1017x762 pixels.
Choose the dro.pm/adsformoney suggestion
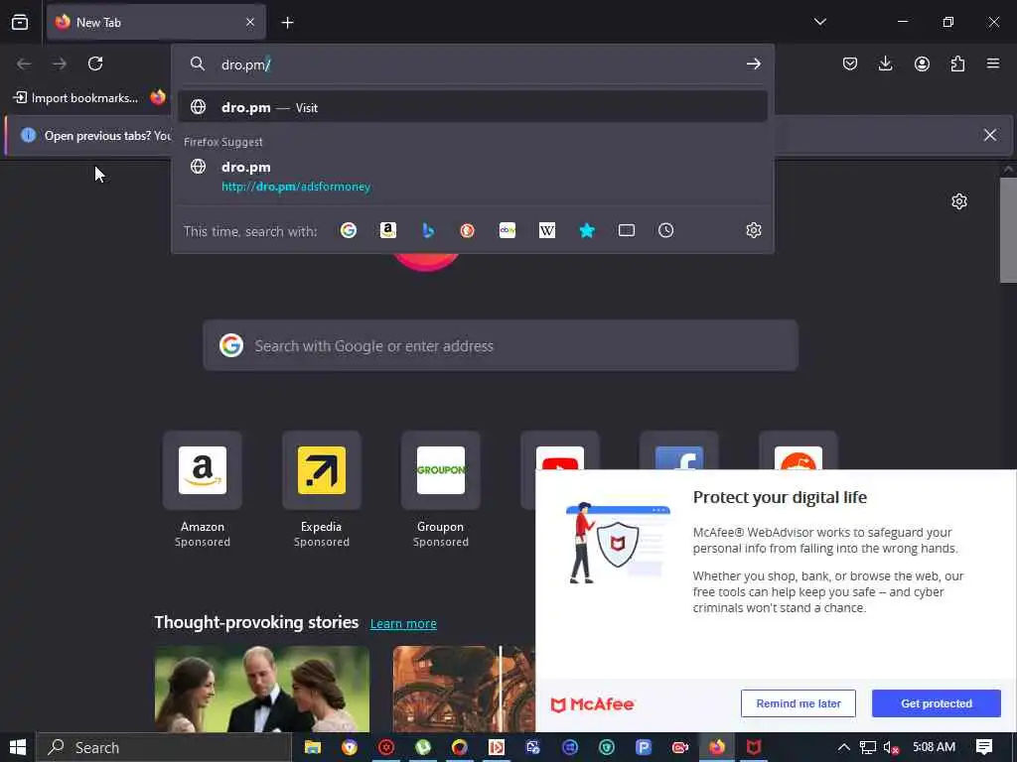click(x=472, y=177)
